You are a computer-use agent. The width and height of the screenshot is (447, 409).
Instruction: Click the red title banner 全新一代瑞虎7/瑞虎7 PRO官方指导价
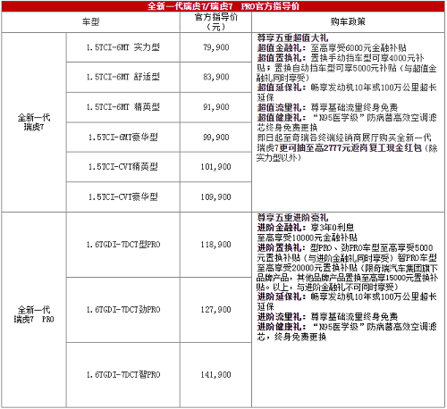pos(223,6)
